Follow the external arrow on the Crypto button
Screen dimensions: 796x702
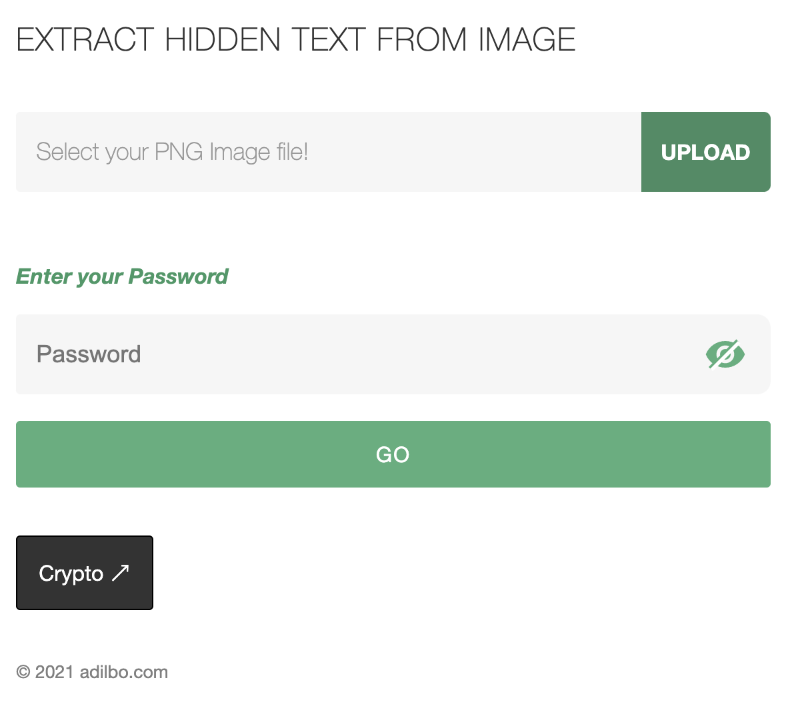click(x=121, y=573)
